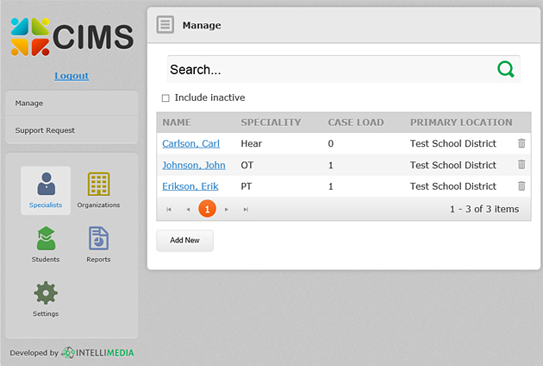The height and width of the screenshot is (366, 543).
Task: Sort the table by Case Load column header
Action: pos(355,123)
